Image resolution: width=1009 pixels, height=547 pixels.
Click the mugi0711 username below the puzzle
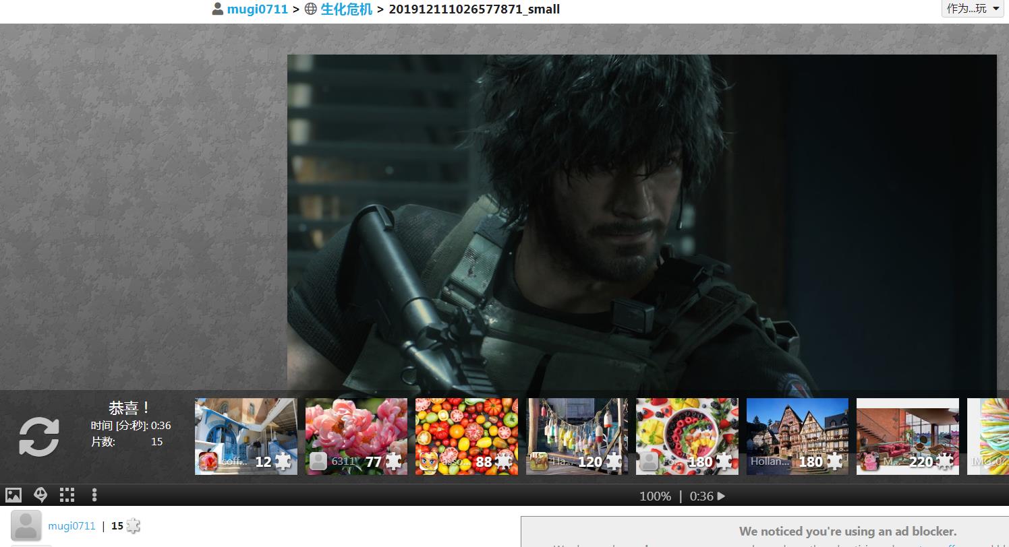click(71, 526)
